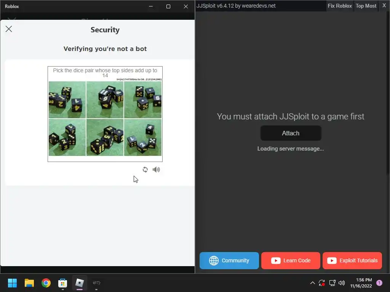Open File Explorer from the taskbar

(29, 283)
